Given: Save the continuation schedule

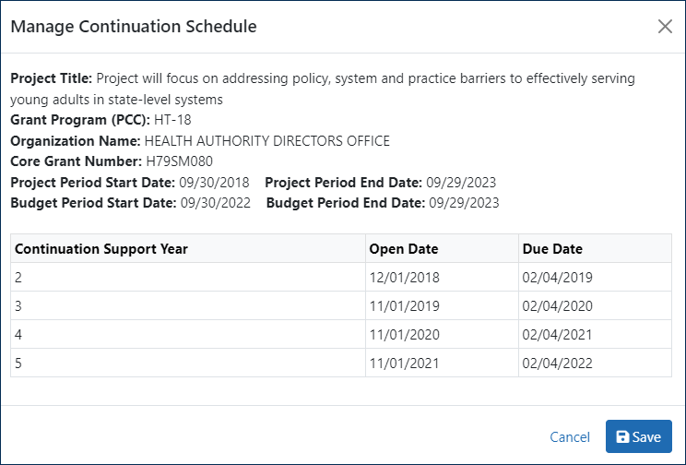Looking at the screenshot, I should click(x=638, y=436).
